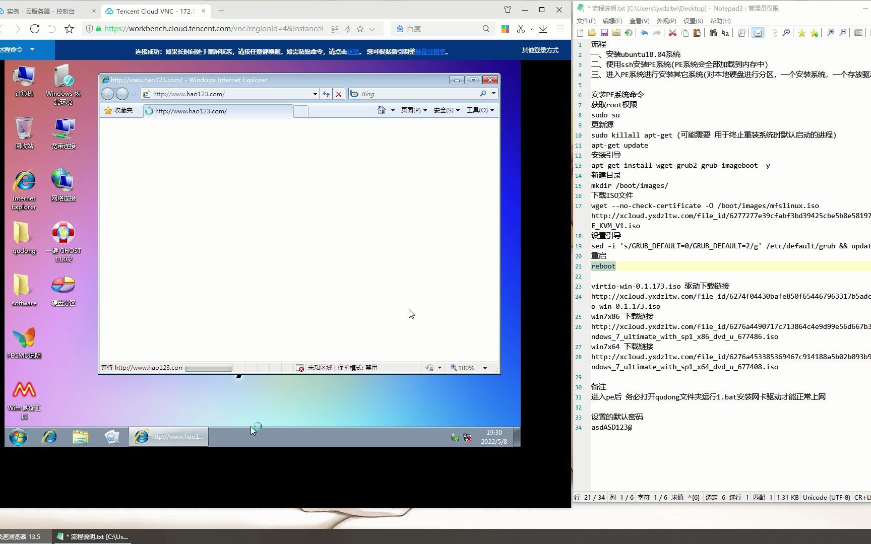Image resolution: width=871 pixels, height=544 pixels.
Task: Open the browser downloads arrow icon
Action: 543,29
